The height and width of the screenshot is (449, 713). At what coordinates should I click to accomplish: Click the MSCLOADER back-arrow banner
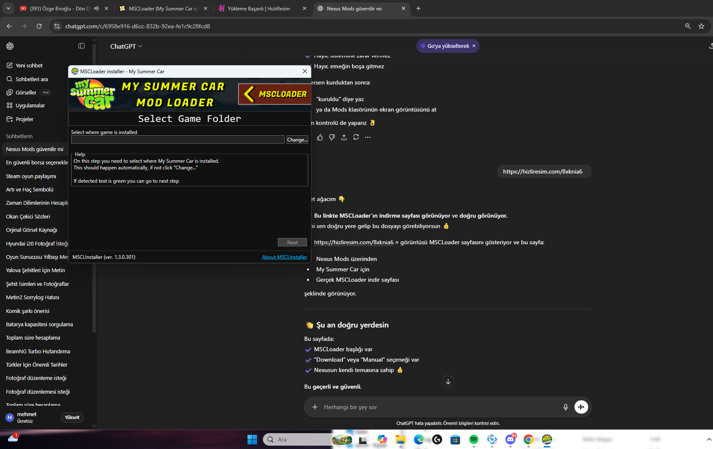275,94
